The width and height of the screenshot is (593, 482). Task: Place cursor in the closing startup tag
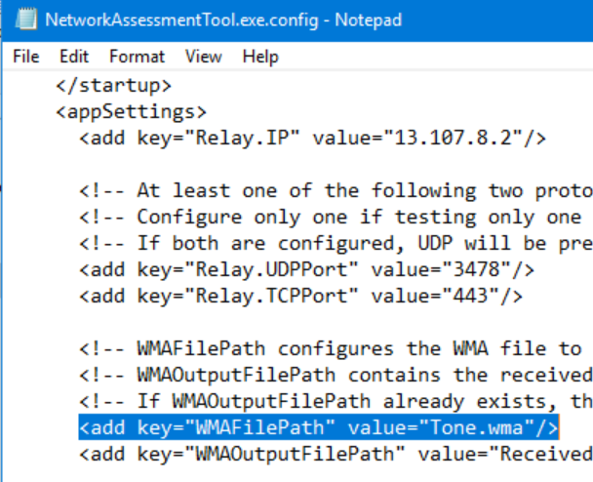coord(113,86)
